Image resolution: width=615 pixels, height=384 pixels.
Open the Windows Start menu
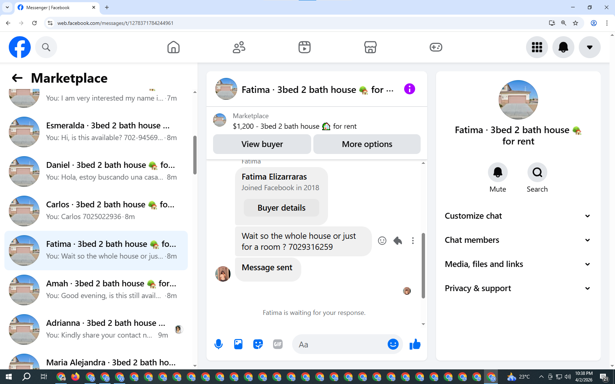click(9, 377)
